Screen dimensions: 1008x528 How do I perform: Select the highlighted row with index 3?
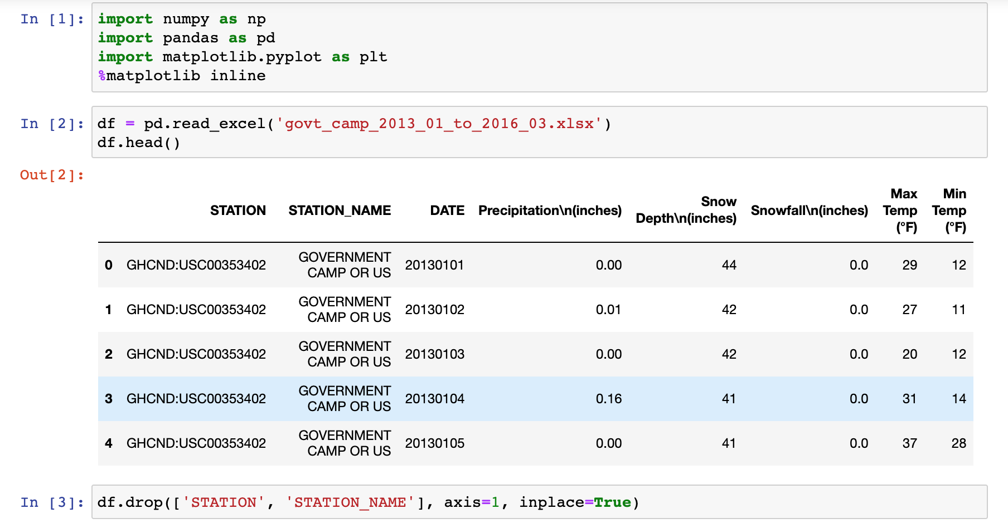pyautogui.click(x=536, y=399)
